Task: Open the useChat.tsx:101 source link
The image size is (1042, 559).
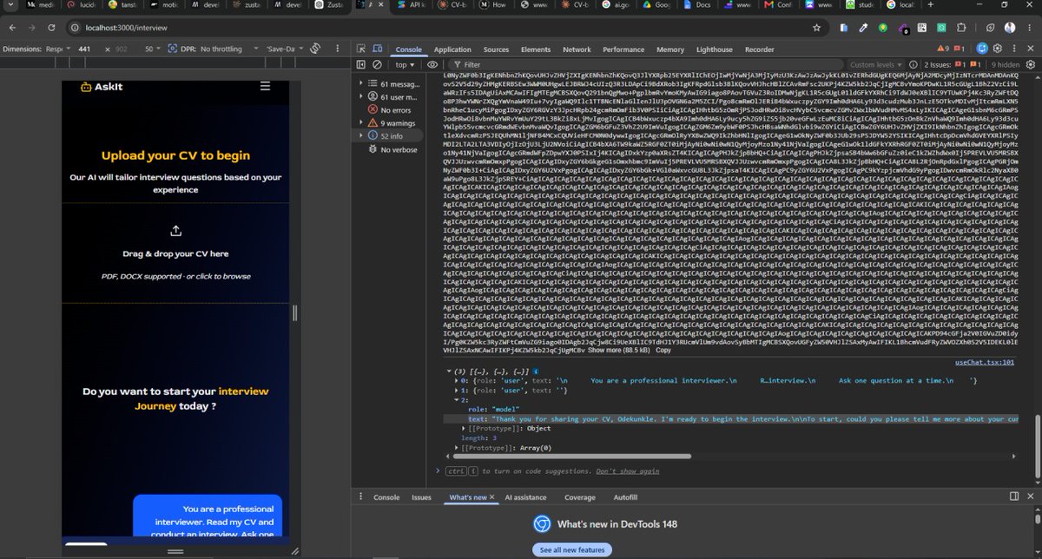Action: click(984, 362)
